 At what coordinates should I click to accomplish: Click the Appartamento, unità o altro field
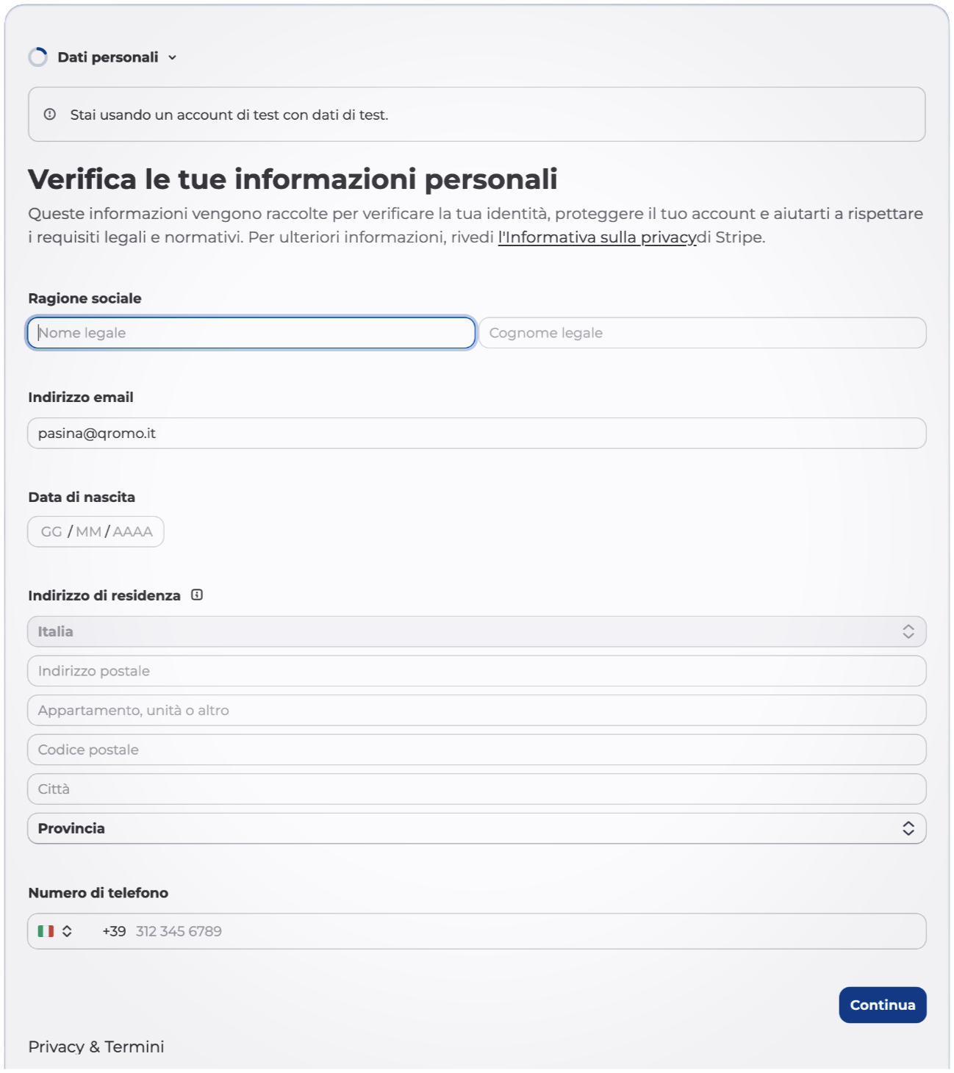(476, 711)
